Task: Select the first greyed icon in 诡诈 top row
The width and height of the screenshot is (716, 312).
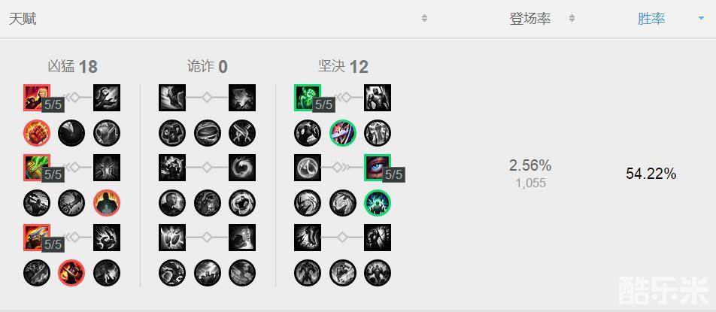Action: [172, 98]
